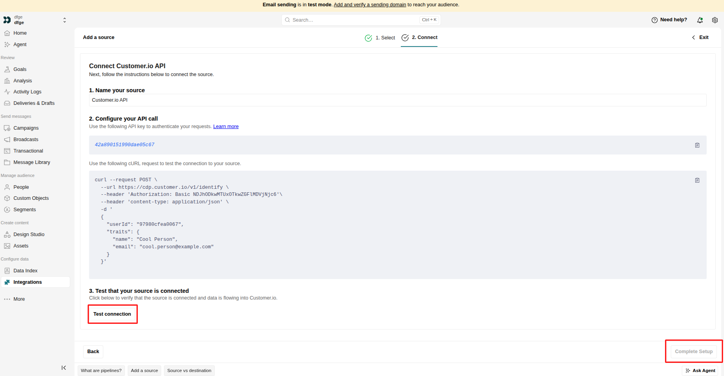This screenshot has height=376, width=724.
Task: Click the Ask Agent button
Action: [x=700, y=370]
